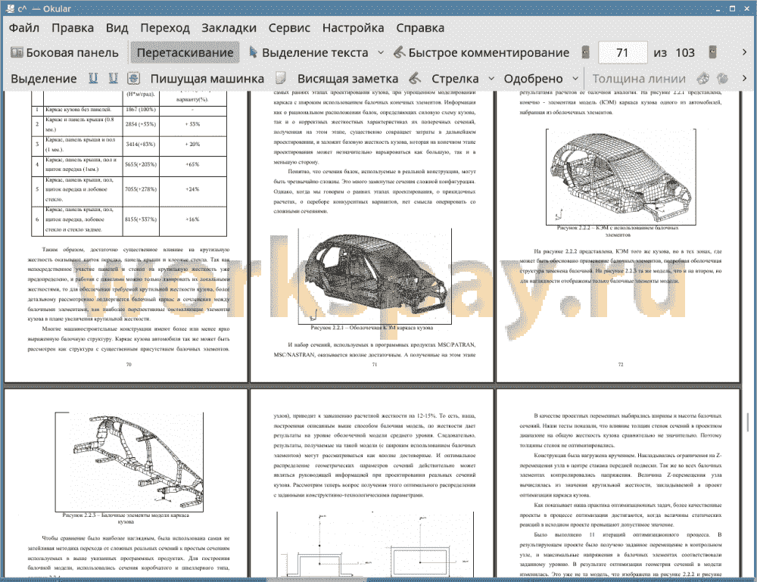Click page 71 with shell model figure

pyautogui.click(x=372, y=236)
